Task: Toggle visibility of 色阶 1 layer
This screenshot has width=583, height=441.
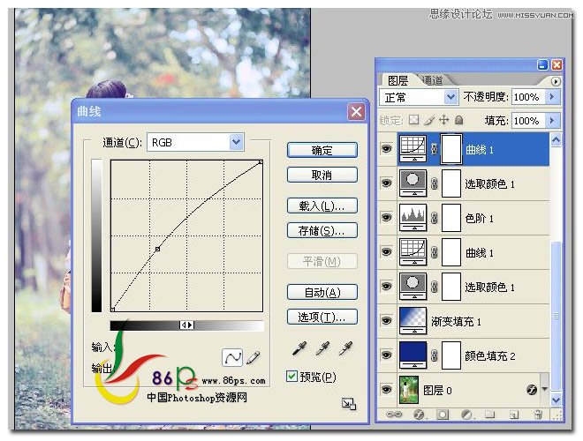Action: 387,218
